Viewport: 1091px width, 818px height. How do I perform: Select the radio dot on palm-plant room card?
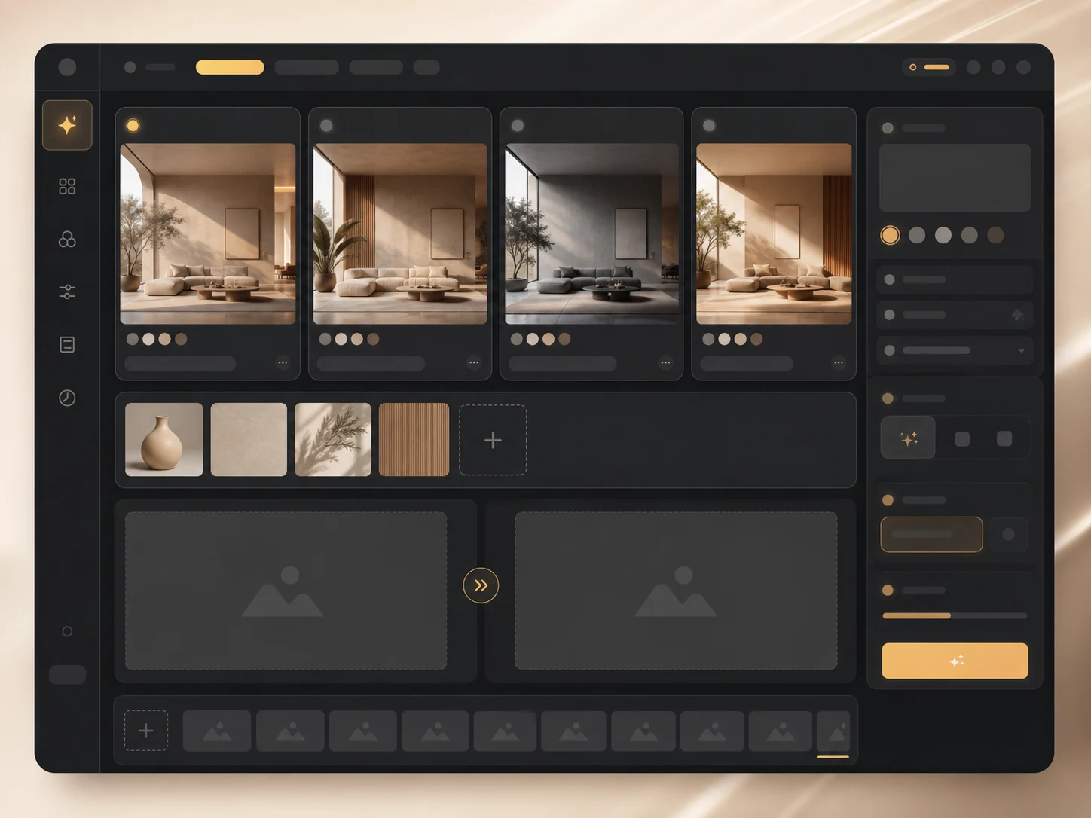pyautogui.click(x=326, y=126)
